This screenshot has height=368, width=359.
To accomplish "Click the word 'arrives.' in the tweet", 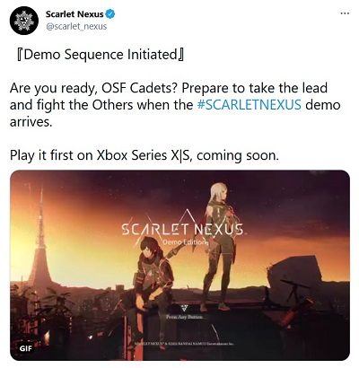I will coord(31,122).
